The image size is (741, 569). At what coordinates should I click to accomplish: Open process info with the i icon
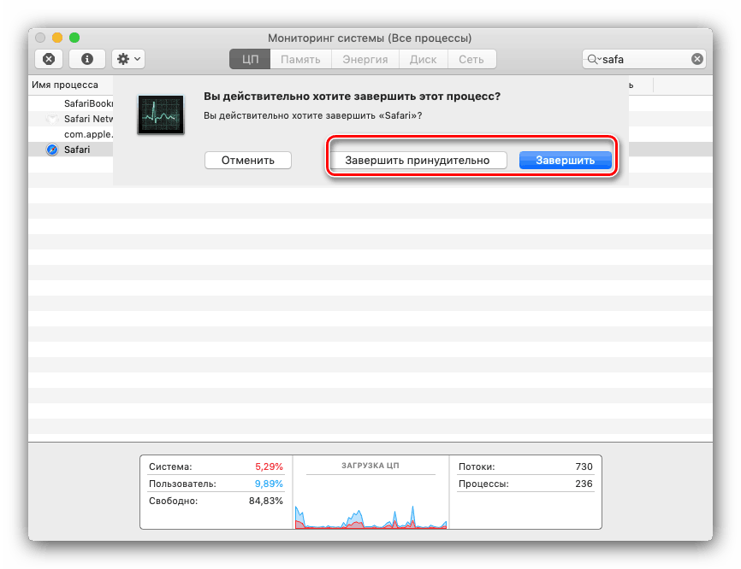point(87,59)
